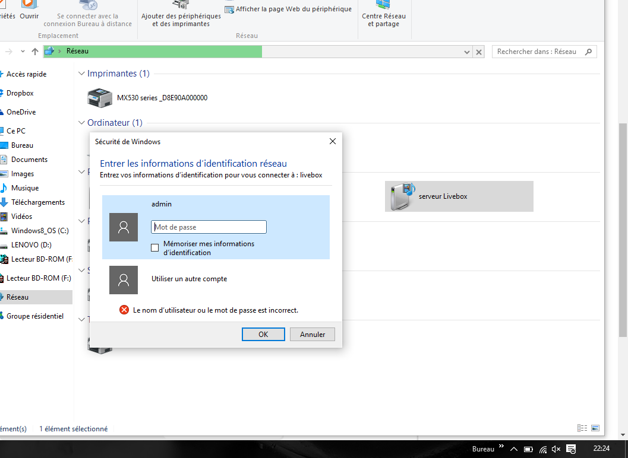628x458 pixels.
Task: Click the Wi-Fi network tray icon
Action: coord(542,449)
